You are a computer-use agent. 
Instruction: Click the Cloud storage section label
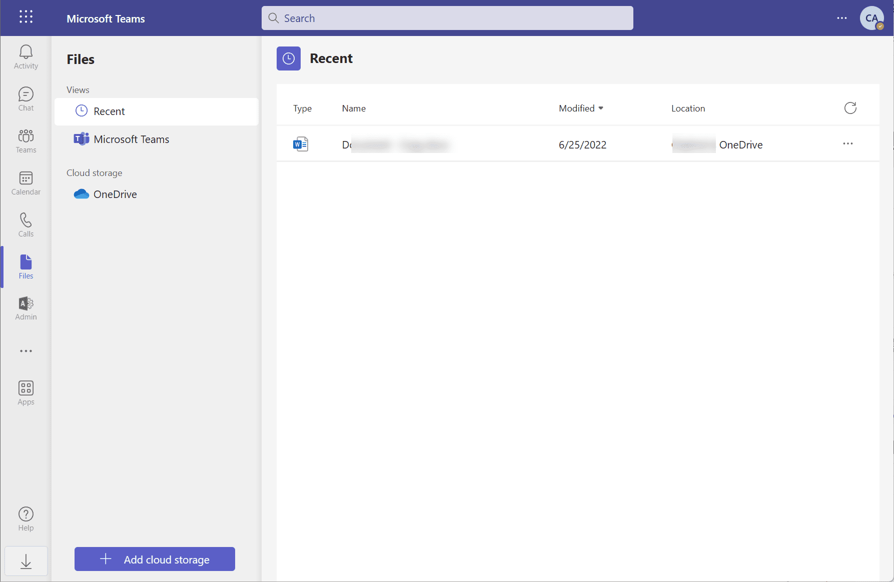[x=95, y=173]
